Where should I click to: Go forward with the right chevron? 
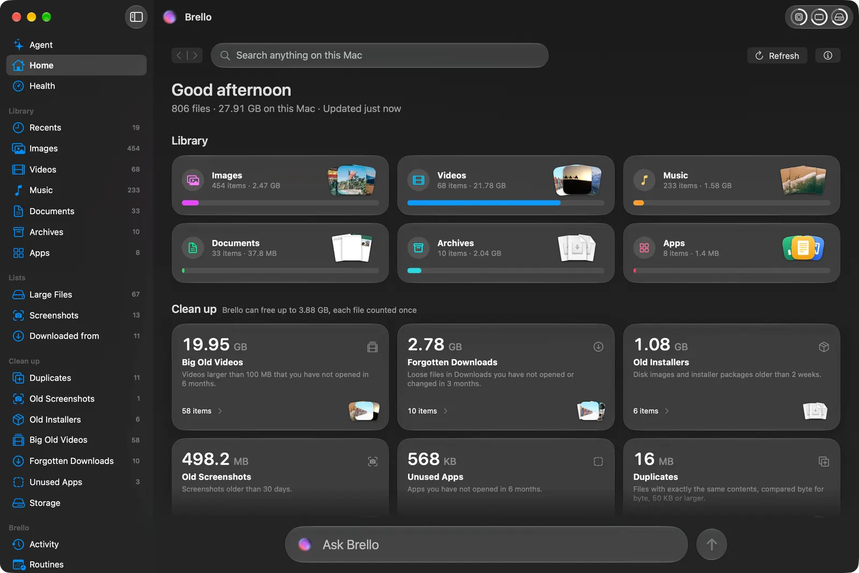coord(195,55)
